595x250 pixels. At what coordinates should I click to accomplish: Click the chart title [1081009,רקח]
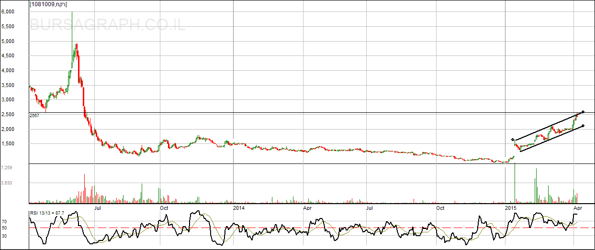pyautogui.click(x=48, y=4)
